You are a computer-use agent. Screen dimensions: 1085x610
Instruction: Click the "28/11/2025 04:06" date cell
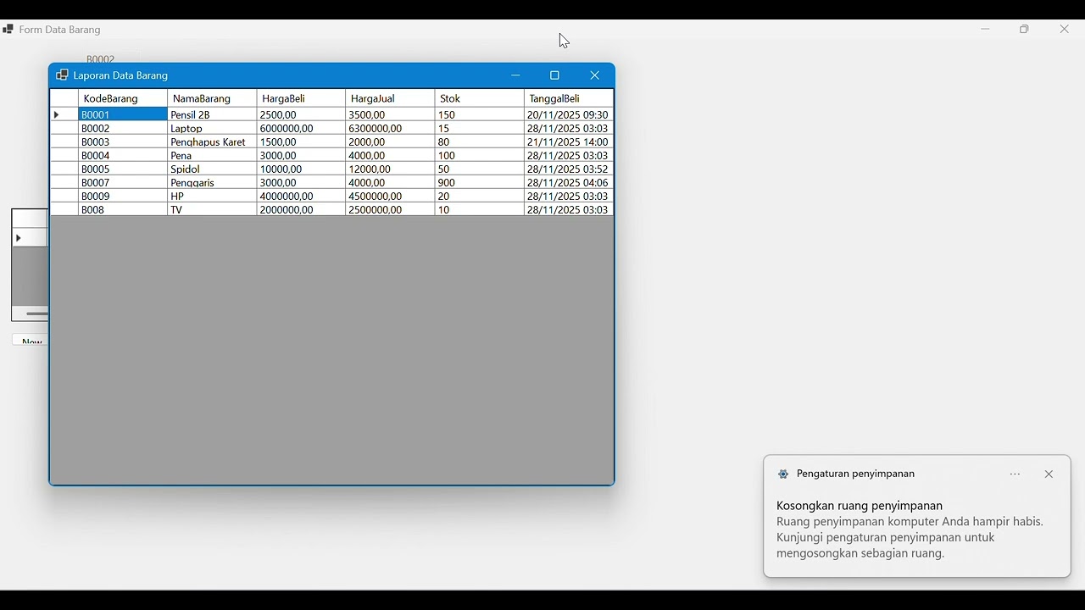[568, 182]
